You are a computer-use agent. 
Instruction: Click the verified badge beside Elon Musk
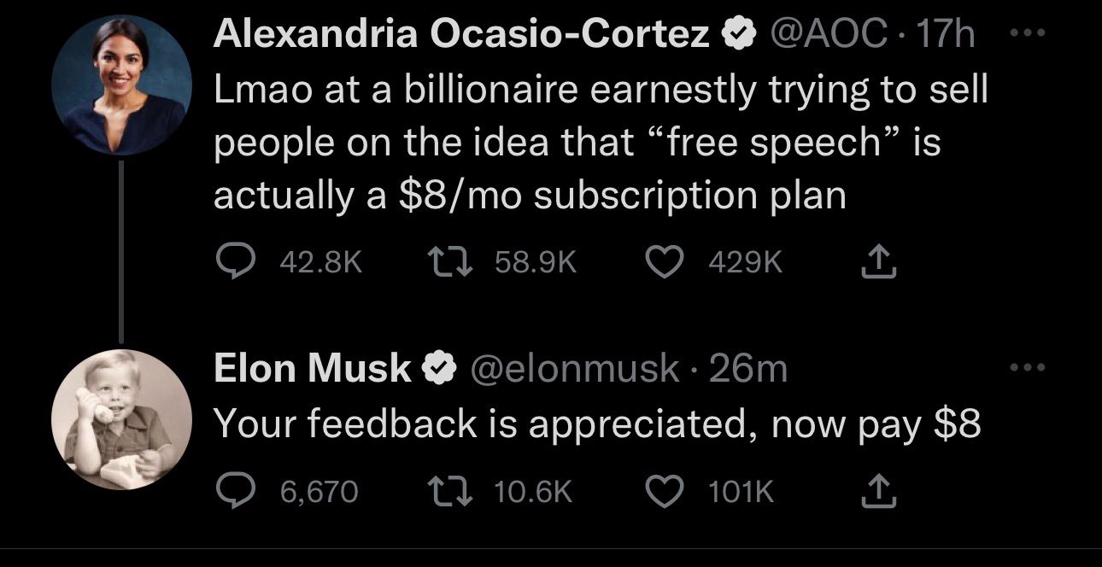pos(436,368)
